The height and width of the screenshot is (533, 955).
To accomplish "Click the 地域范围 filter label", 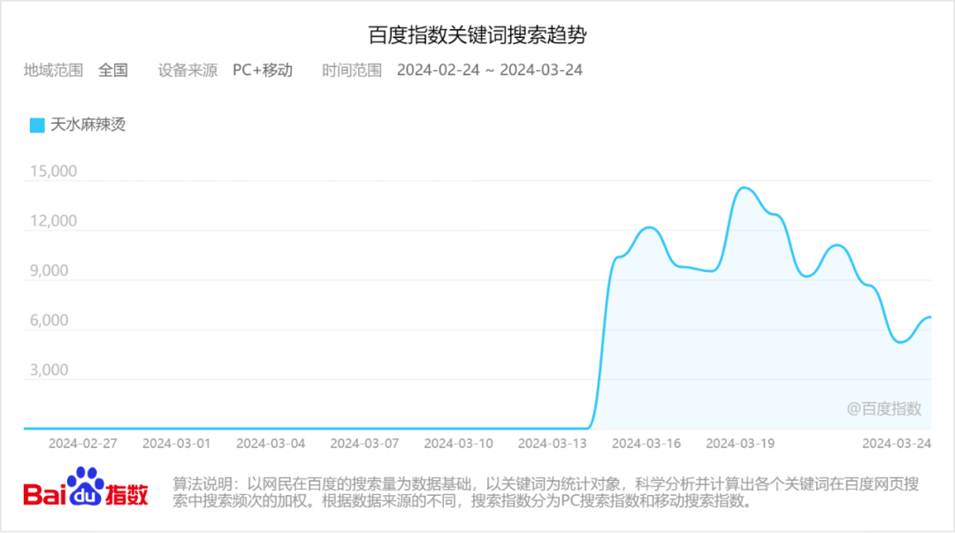I will coord(53,70).
